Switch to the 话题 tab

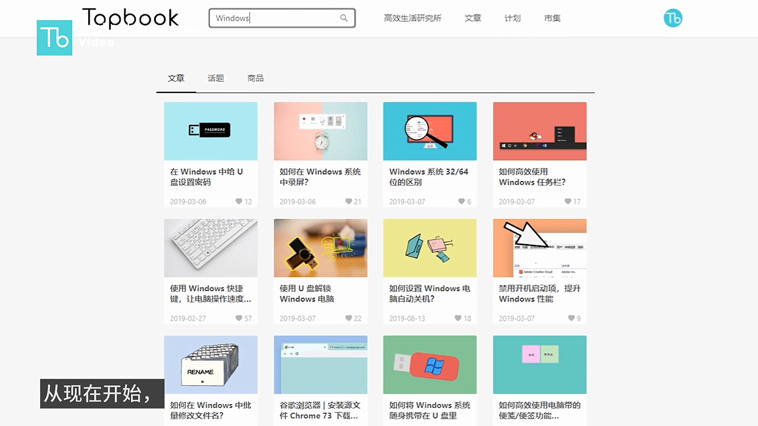coord(216,78)
